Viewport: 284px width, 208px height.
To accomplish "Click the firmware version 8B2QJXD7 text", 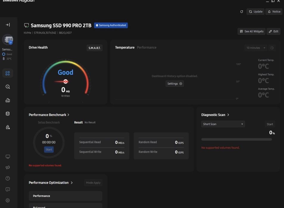I will point(65,33).
